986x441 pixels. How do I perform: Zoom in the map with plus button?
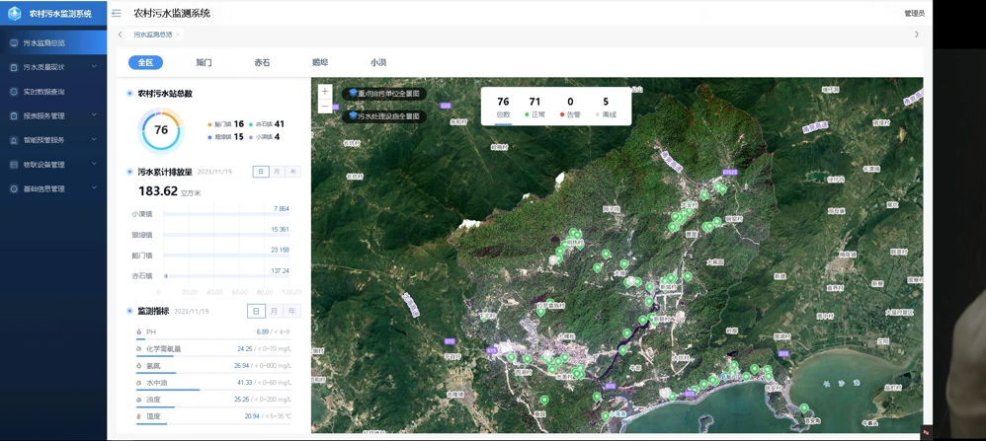click(x=325, y=92)
